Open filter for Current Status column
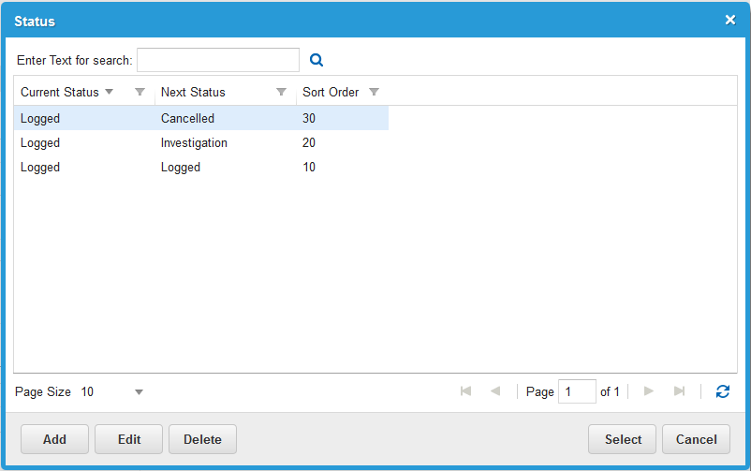The height and width of the screenshot is (471, 751). (140, 92)
